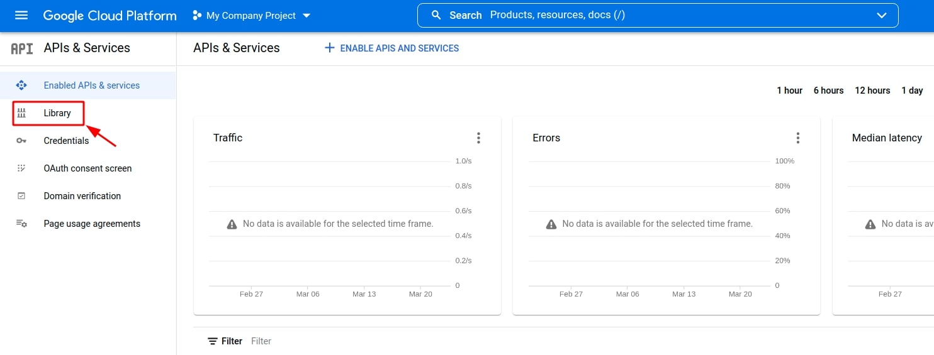934x355 pixels.
Task: Click the Filter list icon
Action: tap(213, 341)
